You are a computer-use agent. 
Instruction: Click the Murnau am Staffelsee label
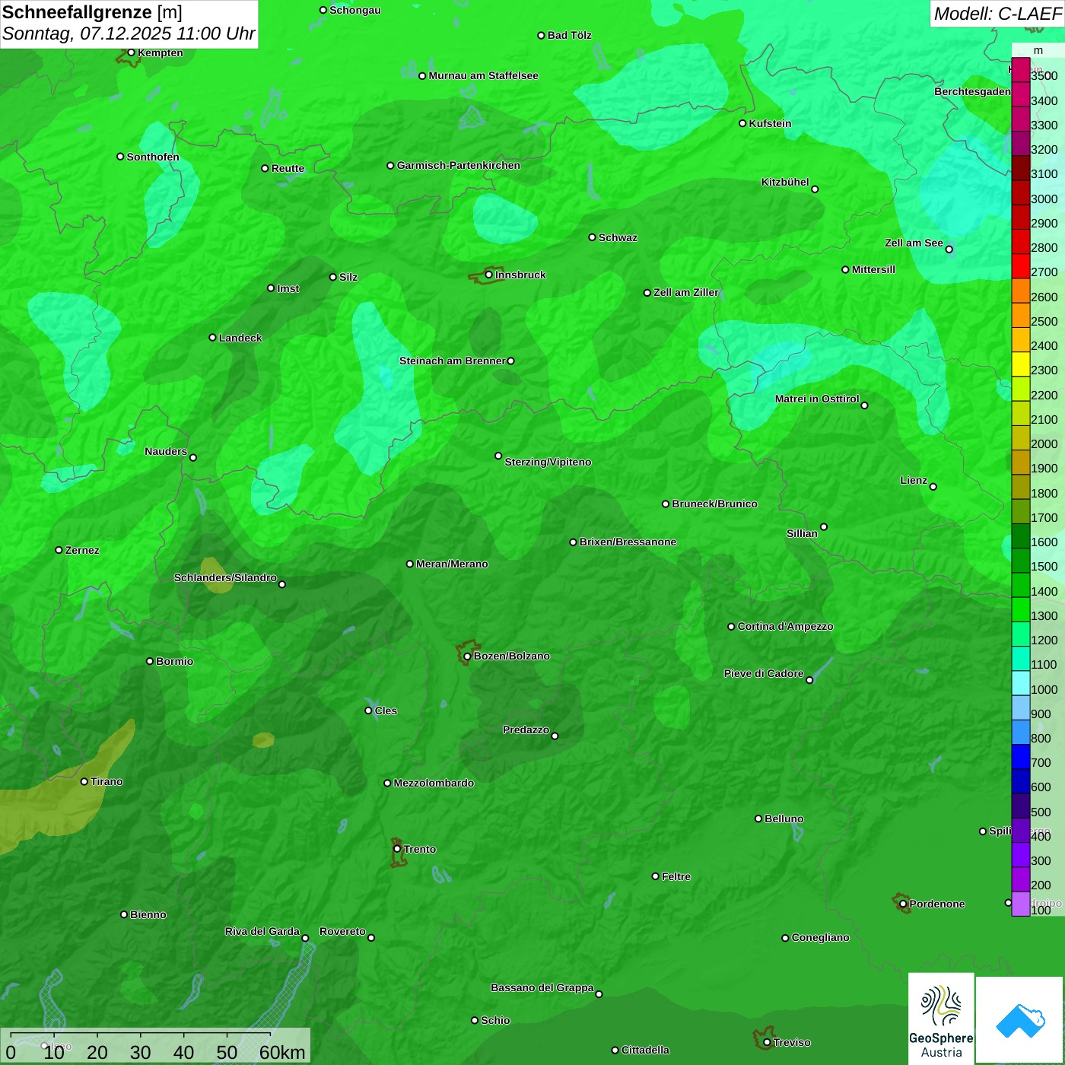coord(484,76)
